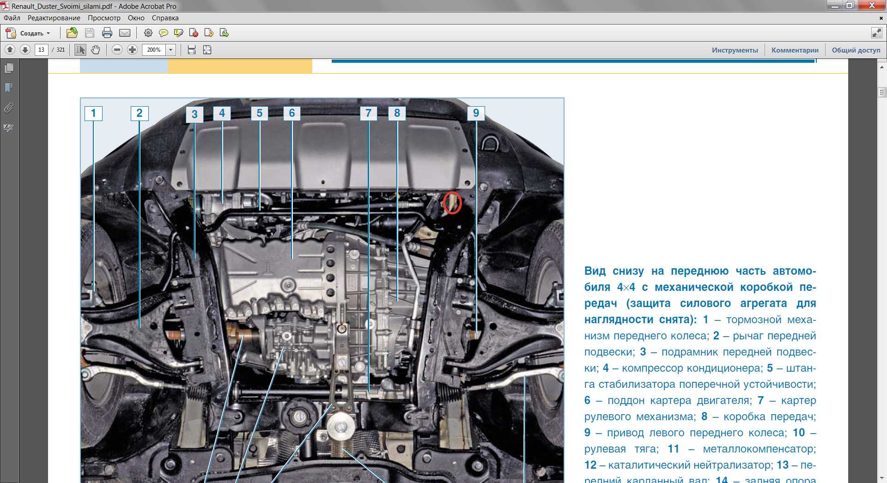The width and height of the screenshot is (887, 483).
Task: Open the bookmarks sidebar panel
Action: coord(9,88)
